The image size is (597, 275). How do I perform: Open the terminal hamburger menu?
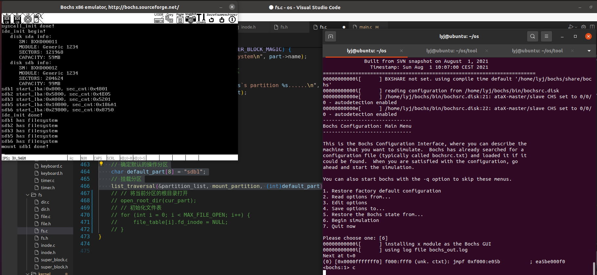pos(546,36)
